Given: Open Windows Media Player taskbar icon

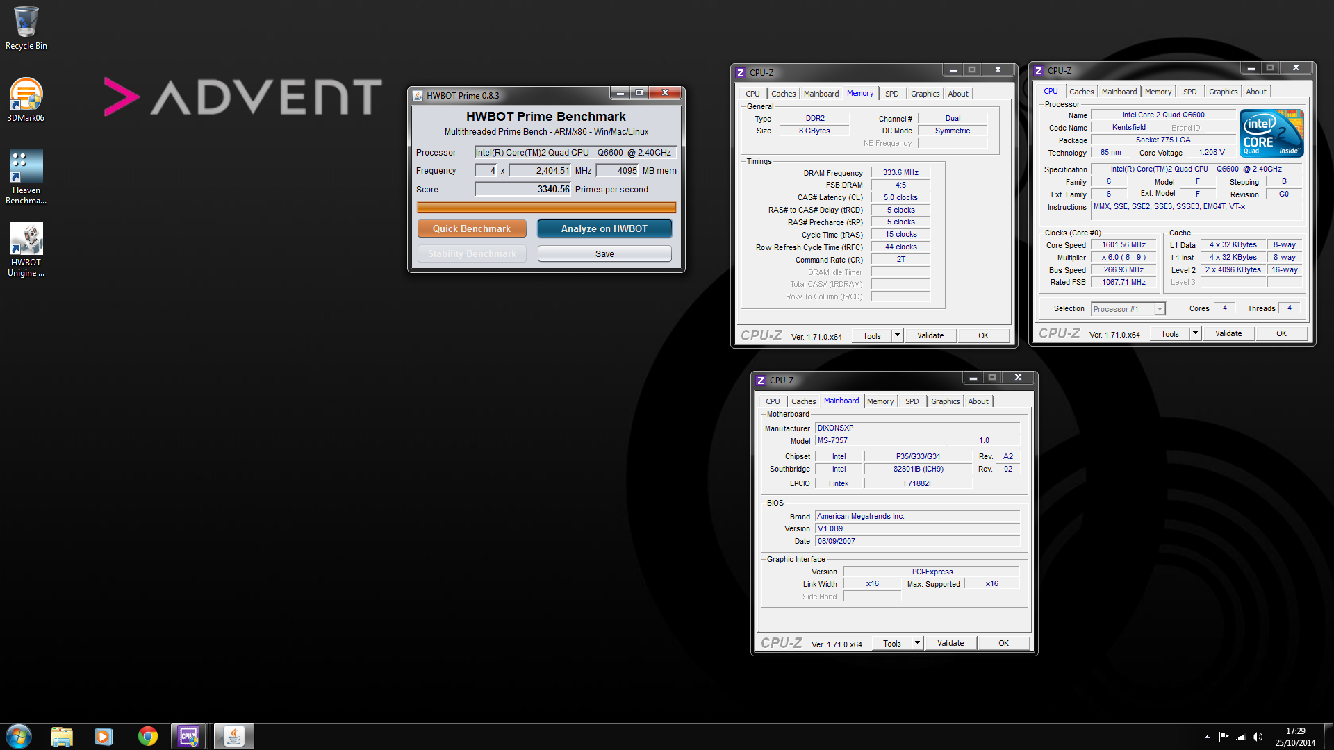Looking at the screenshot, I should (x=104, y=736).
